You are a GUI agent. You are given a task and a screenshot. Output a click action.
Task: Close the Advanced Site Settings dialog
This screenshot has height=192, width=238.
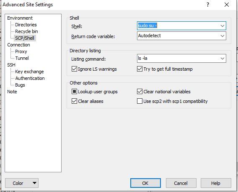click(227, 5)
